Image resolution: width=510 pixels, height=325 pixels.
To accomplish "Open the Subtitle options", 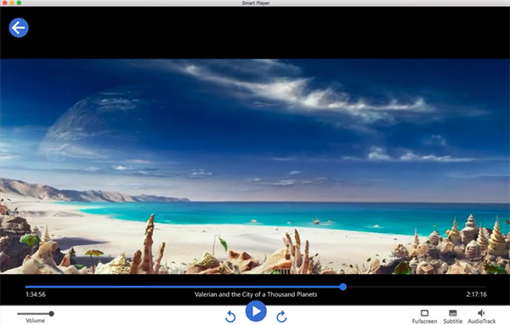I will (453, 316).
